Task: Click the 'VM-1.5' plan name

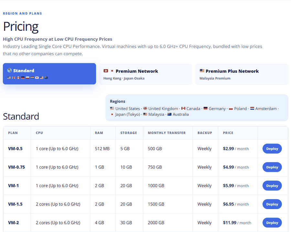Action: click(x=15, y=204)
